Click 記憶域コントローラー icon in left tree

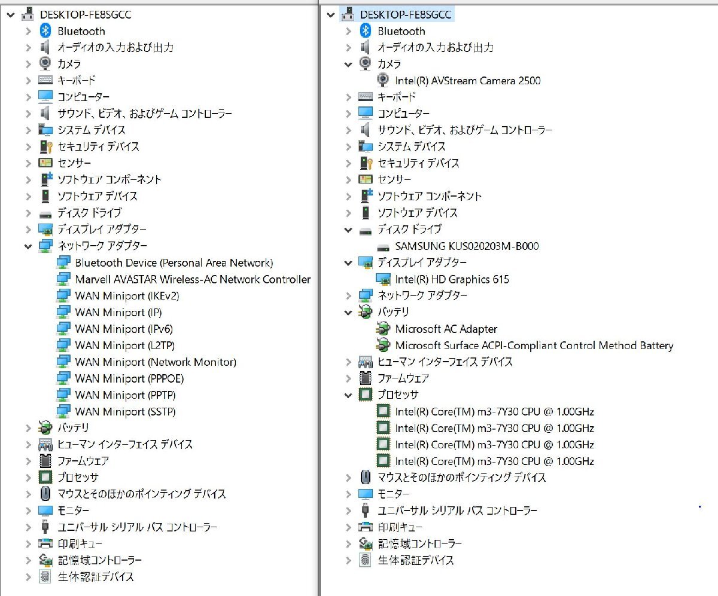[45, 560]
